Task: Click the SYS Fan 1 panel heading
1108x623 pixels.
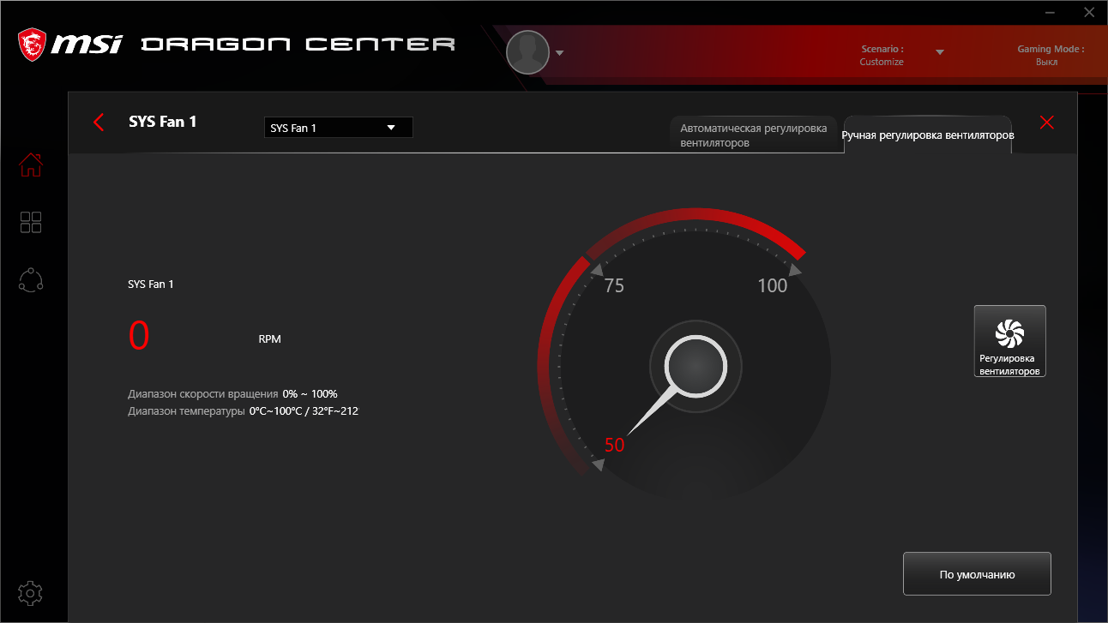Action: [x=163, y=122]
